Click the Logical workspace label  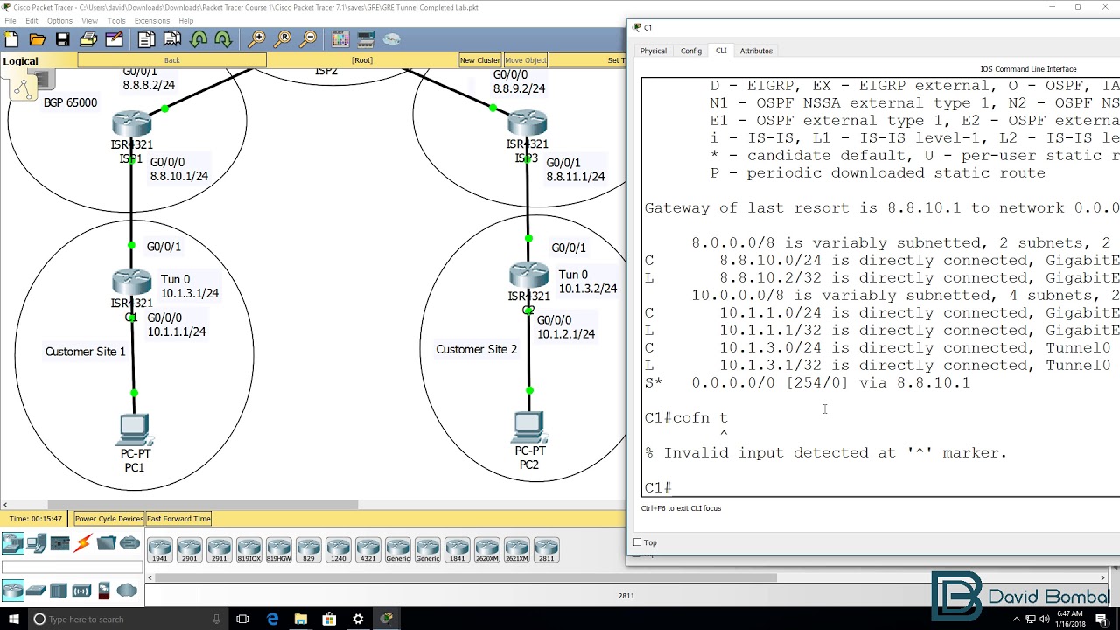tap(20, 61)
